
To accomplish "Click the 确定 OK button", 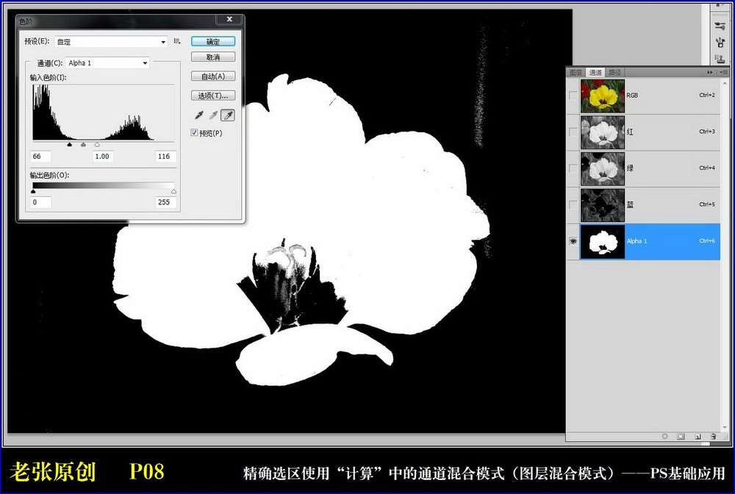I will tap(213, 42).
